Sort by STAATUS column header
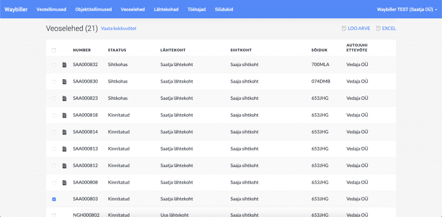Image resolution: width=442 pixels, height=217 pixels. (x=117, y=51)
